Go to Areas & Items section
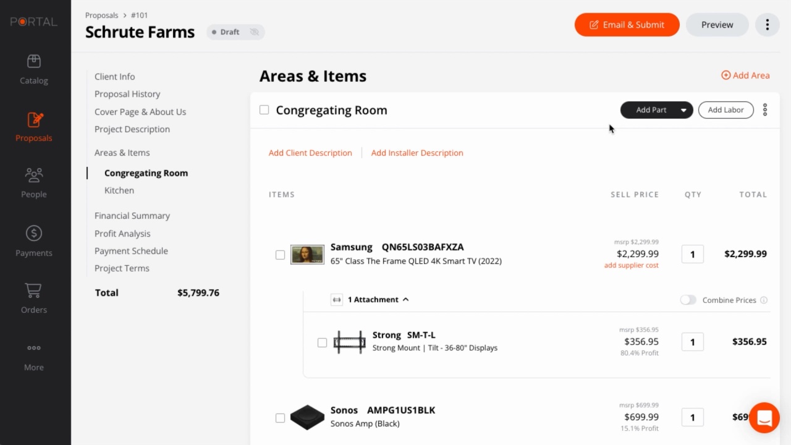The image size is (791, 445). coord(122,153)
